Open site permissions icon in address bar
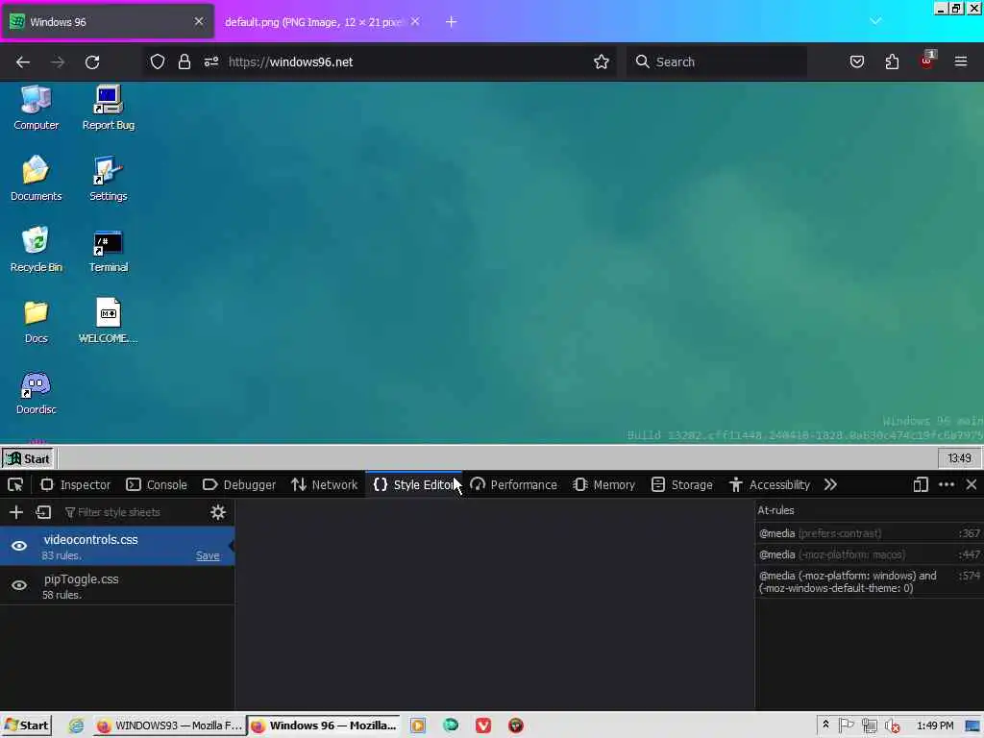The height and width of the screenshot is (738, 984). (210, 61)
